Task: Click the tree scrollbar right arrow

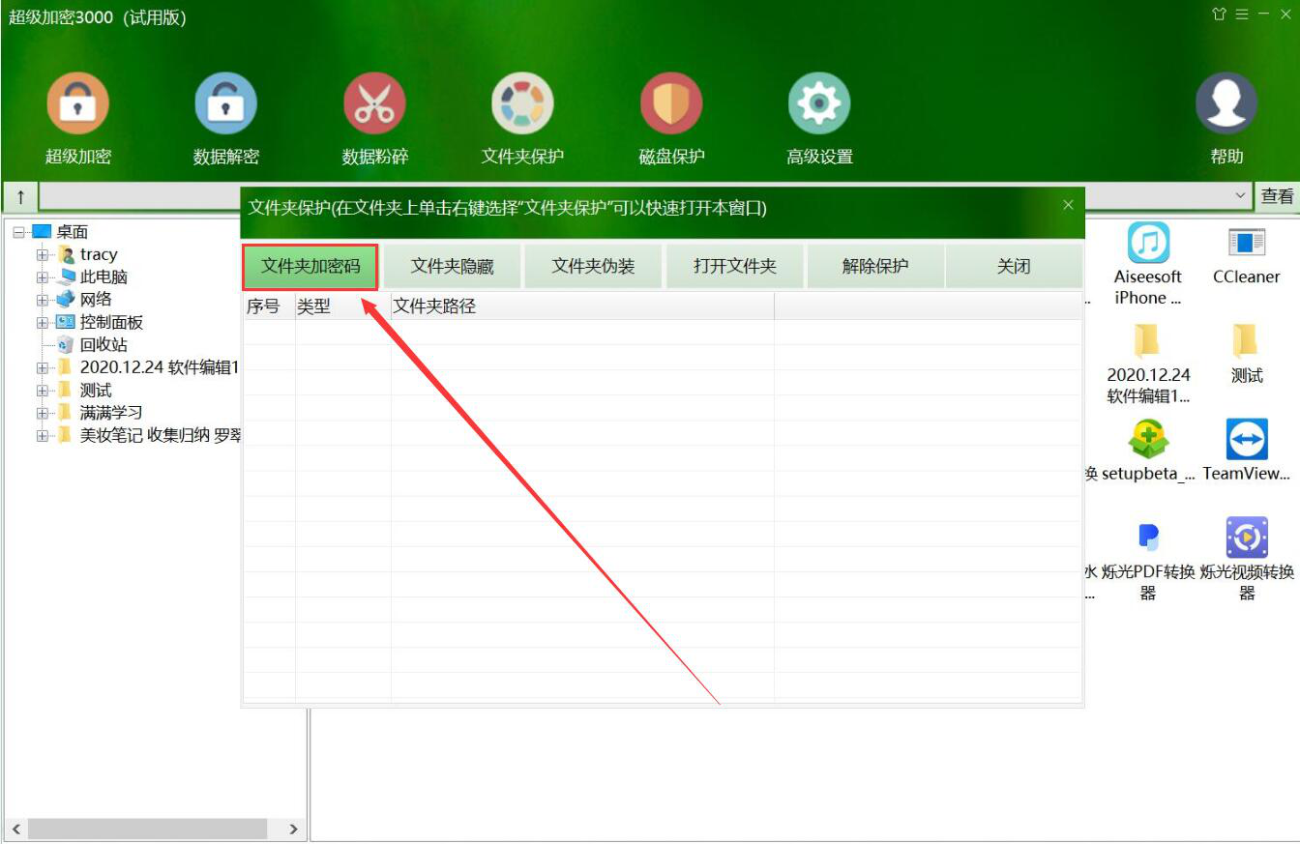Action: pyautogui.click(x=293, y=829)
